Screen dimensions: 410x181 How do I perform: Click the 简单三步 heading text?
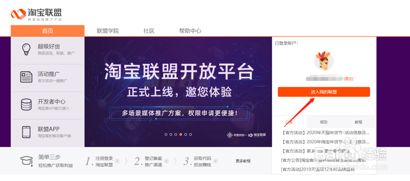point(49,157)
